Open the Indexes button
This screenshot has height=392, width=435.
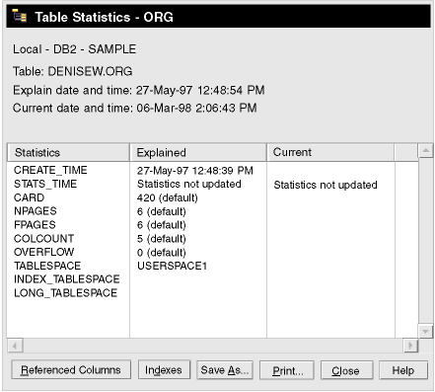(164, 370)
